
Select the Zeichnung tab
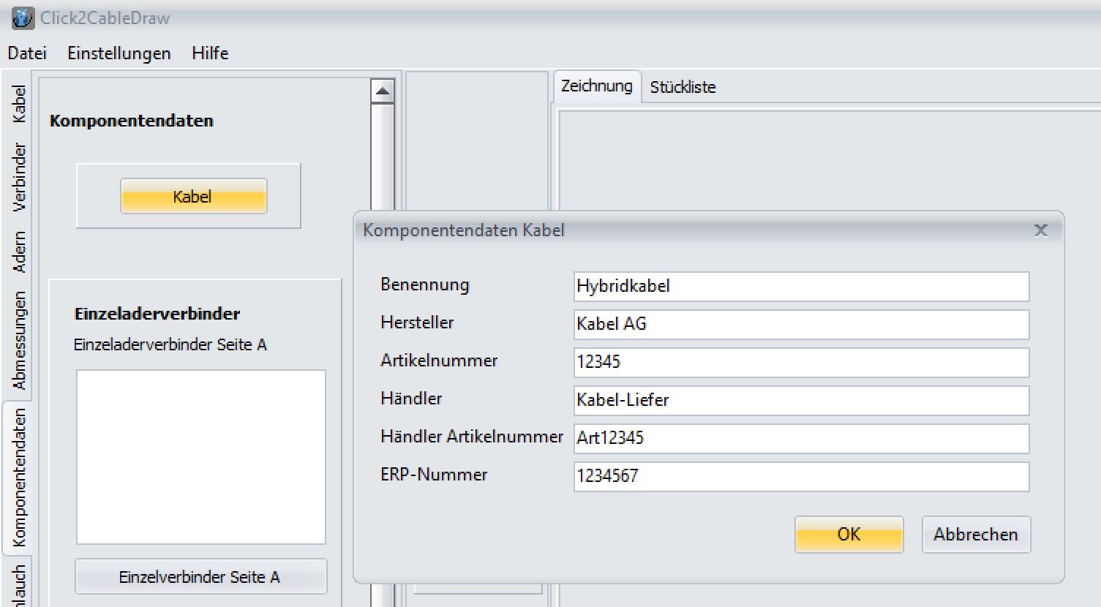(596, 86)
